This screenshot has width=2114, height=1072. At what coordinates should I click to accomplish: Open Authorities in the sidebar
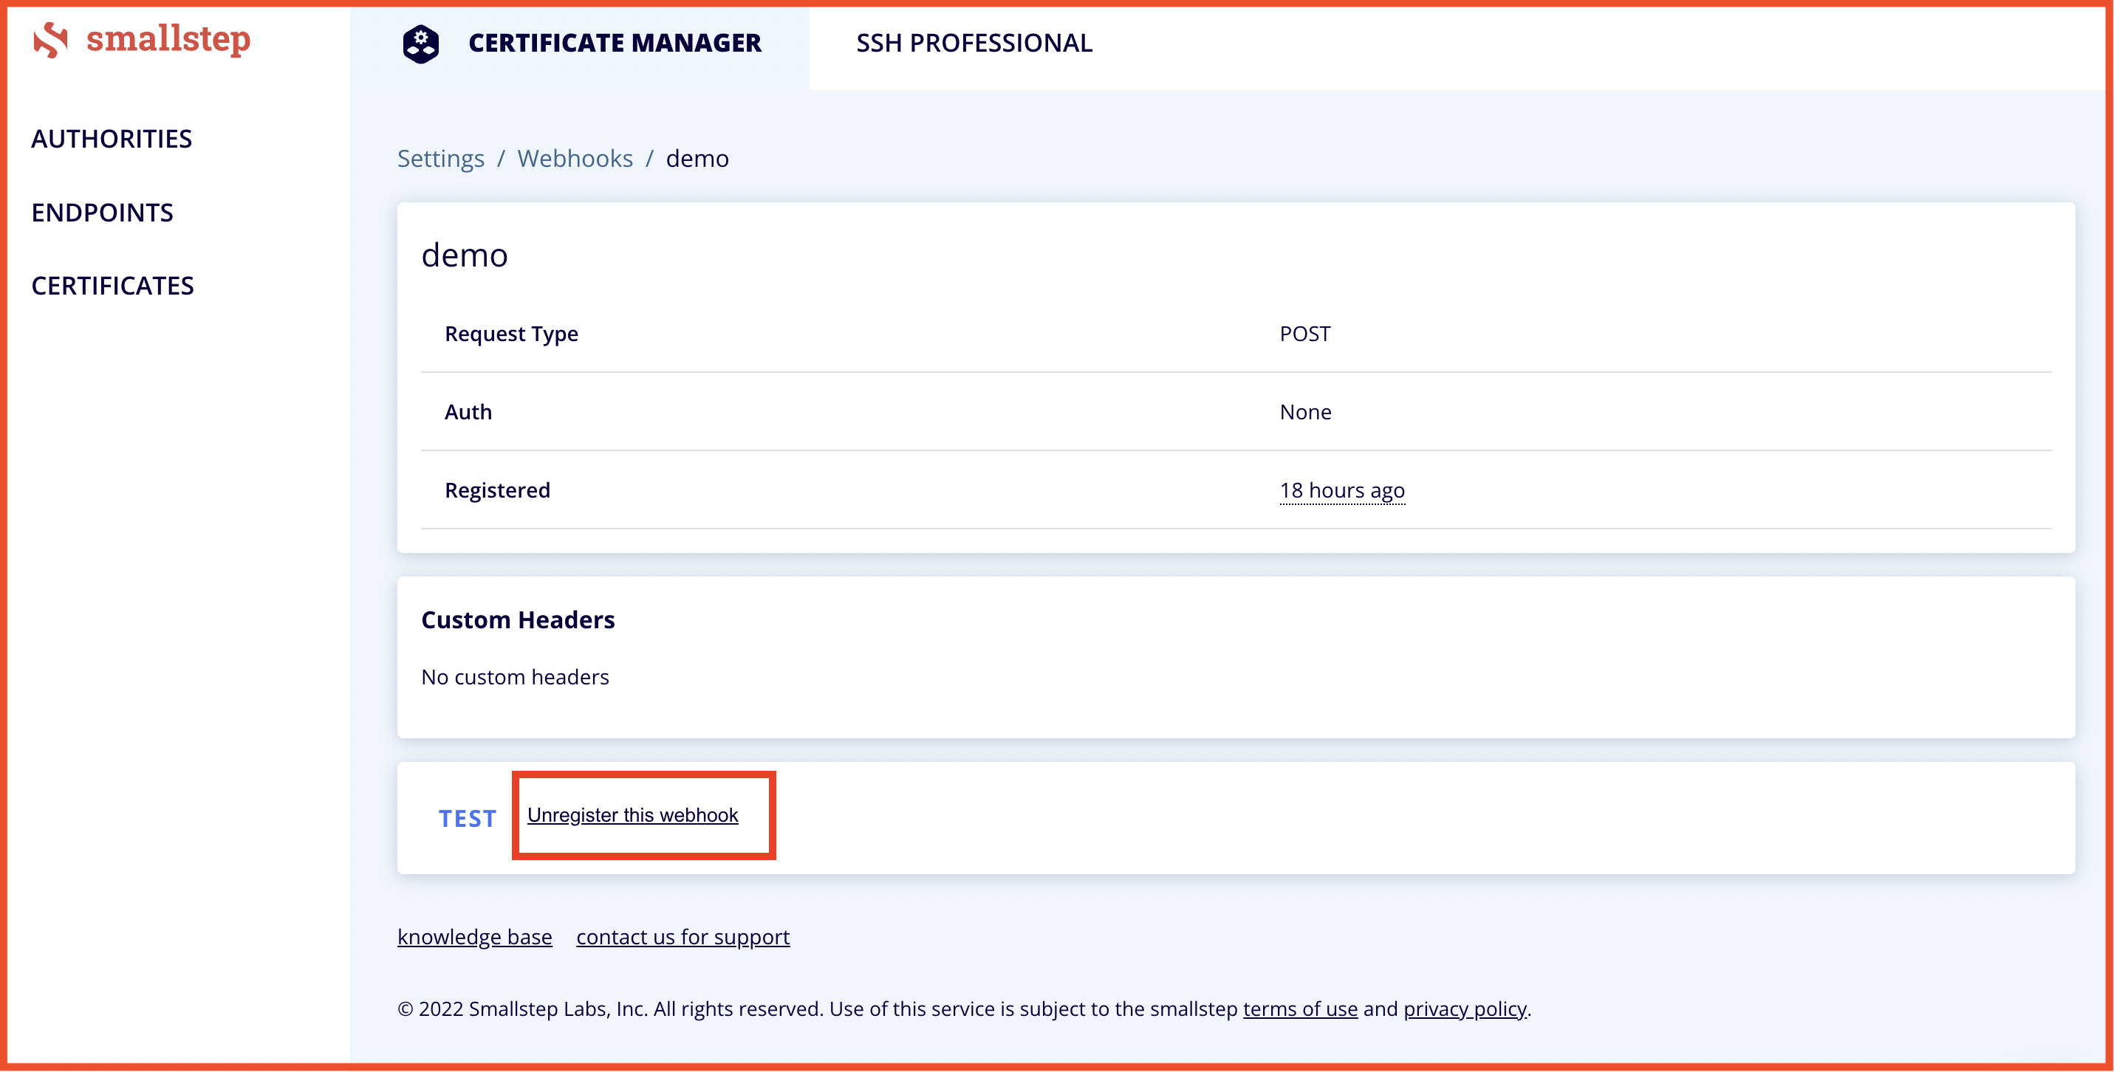click(x=112, y=139)
